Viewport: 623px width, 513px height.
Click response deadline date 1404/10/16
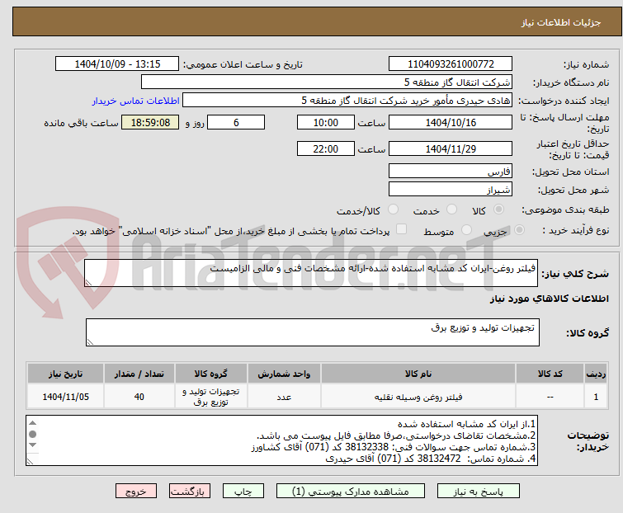(x=451, y=122)
